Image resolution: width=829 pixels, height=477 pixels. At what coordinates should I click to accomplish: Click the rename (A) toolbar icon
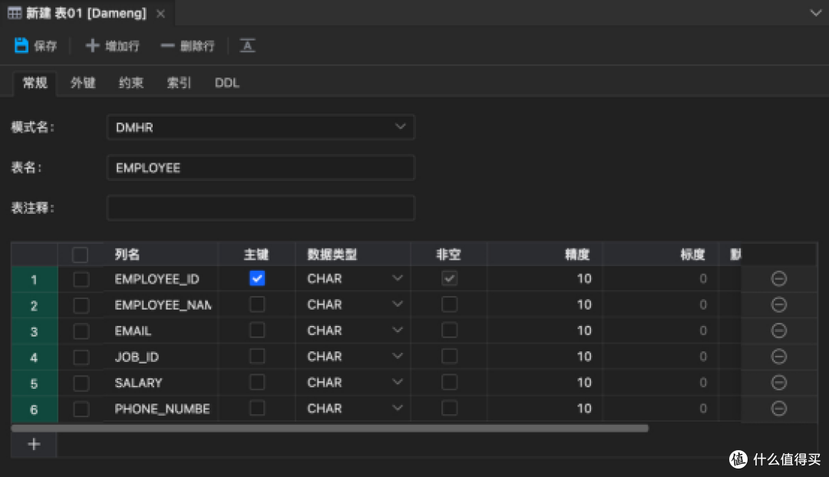[247, 46]
